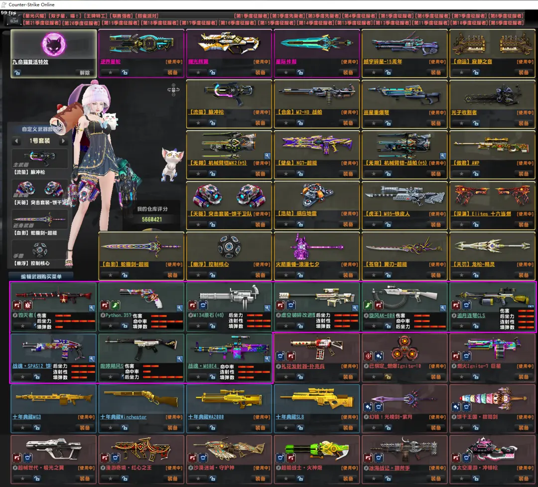Equip 十年典藏SL8 with its 装备 button
Image resolution: width=538 pixels, height=487 pixels.
348,428
